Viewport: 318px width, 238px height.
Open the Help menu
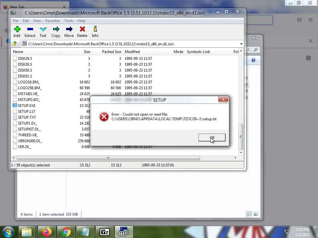[81, 21]
